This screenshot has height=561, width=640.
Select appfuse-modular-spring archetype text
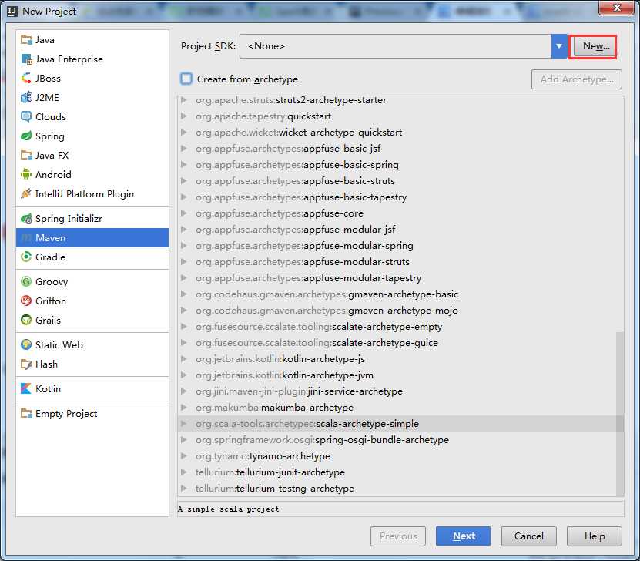point(358,246)
